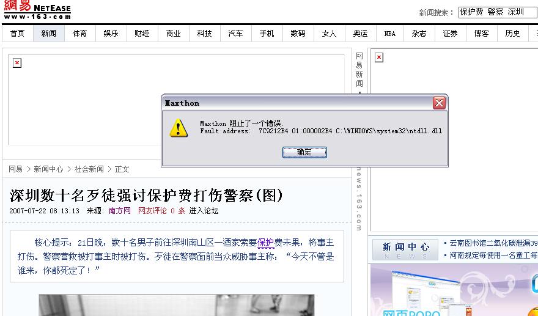The image size is (538, 316).
Task: Click the Maxthon 阻止了一个错误 message
Action: [x=241, y=123]
